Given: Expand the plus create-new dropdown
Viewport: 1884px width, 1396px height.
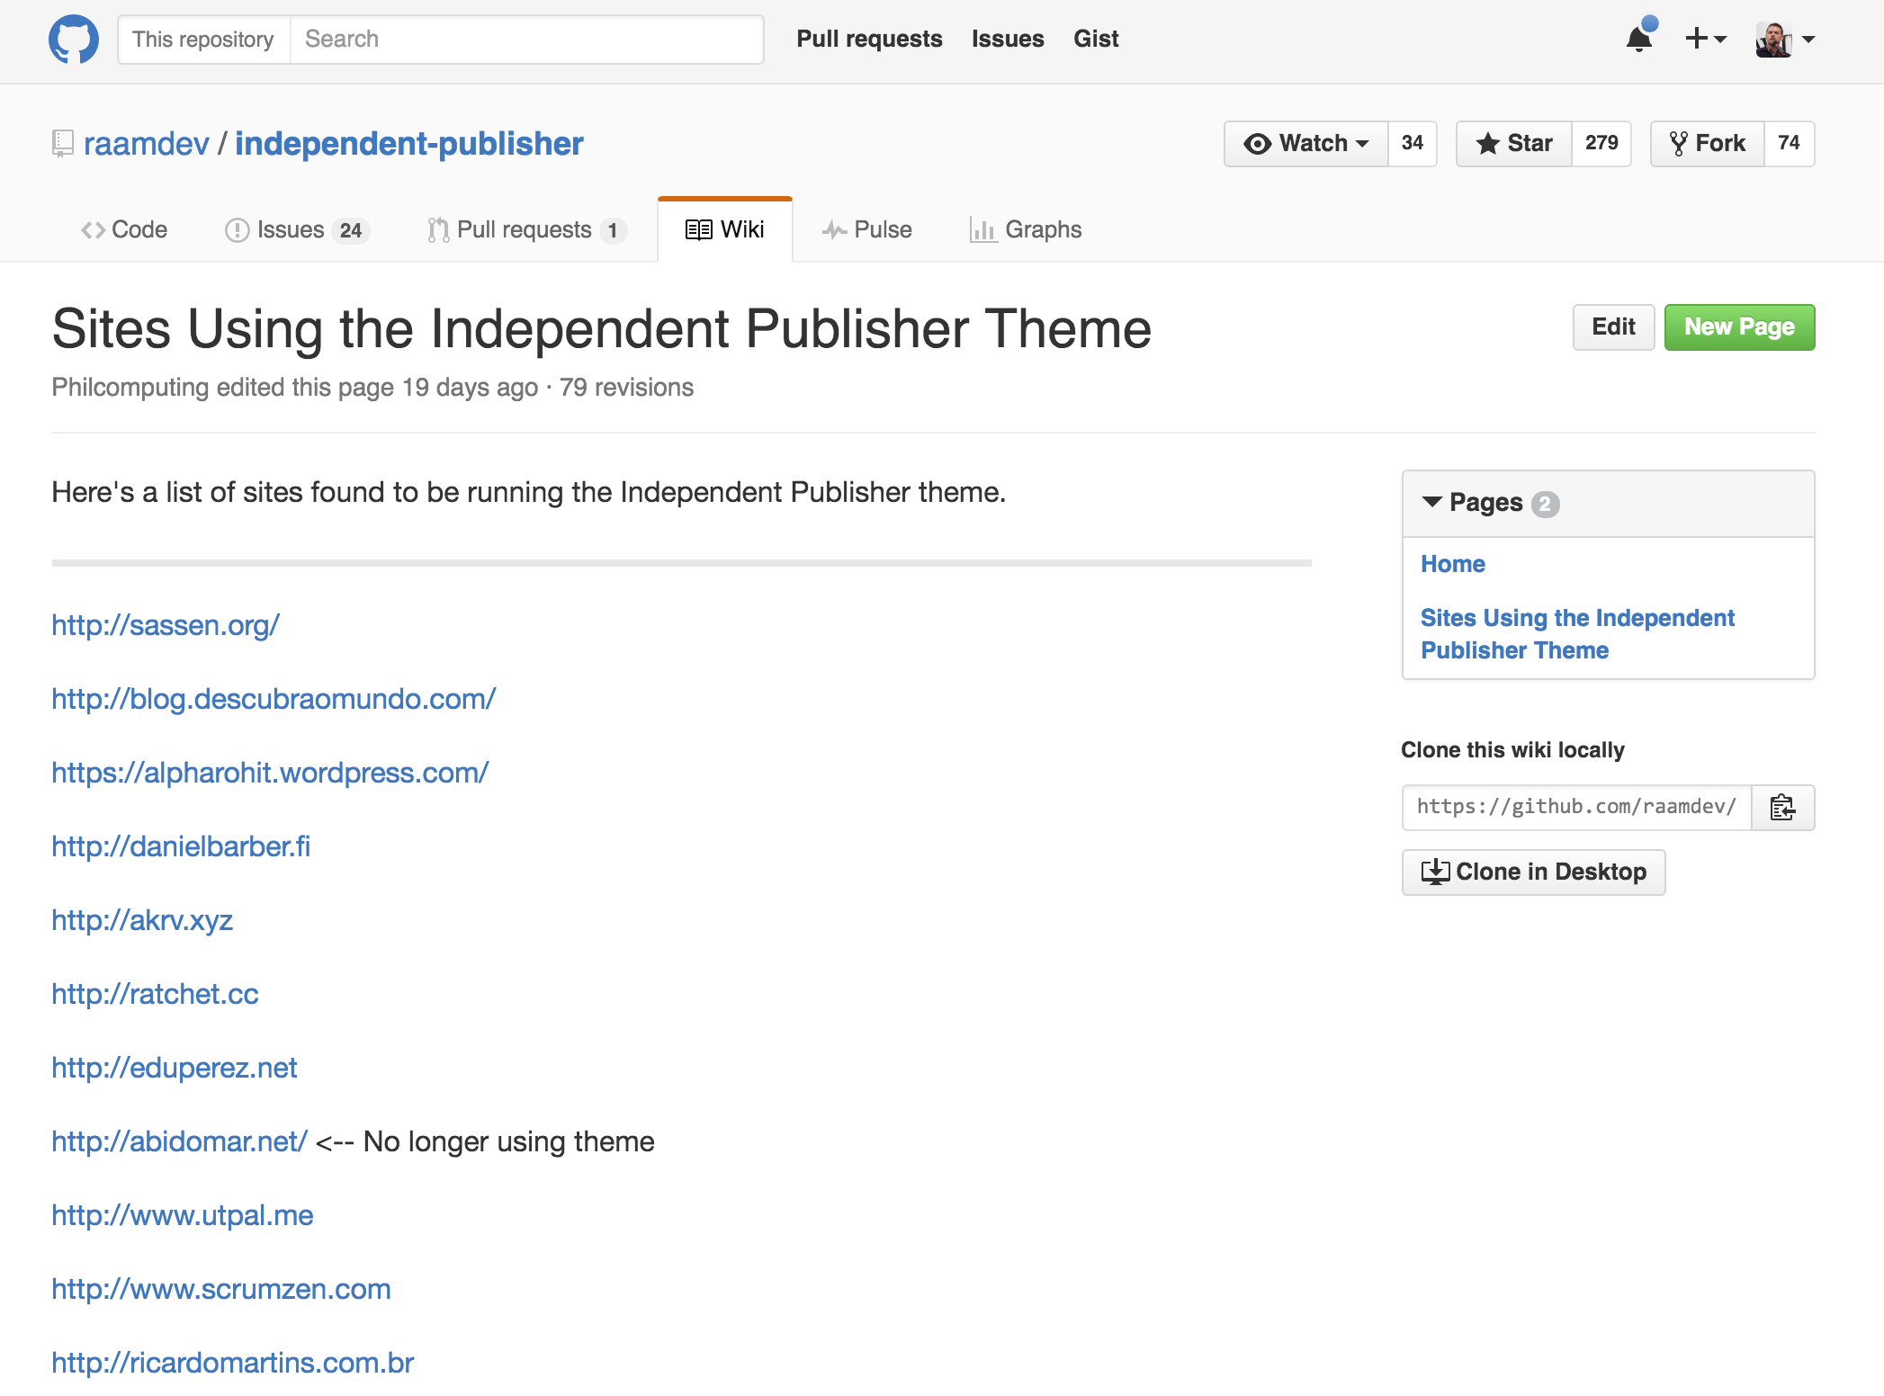Looking at the screenshot, I should pos(1705,39).
